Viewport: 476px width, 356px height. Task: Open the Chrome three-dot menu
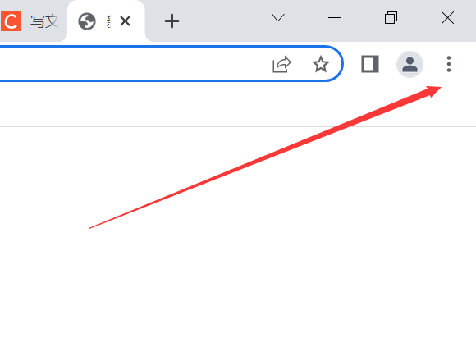(x=449, y=64)
